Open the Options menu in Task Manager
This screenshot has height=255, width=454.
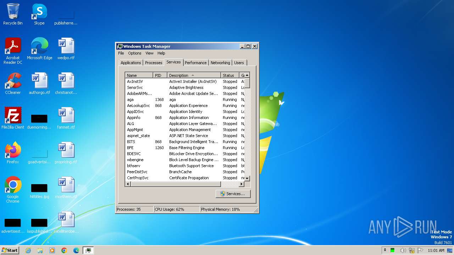134,53
